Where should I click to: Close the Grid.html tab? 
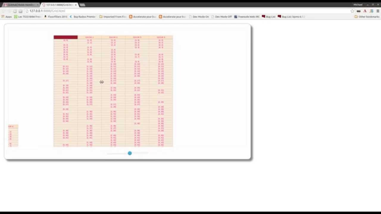click(76, 5)
